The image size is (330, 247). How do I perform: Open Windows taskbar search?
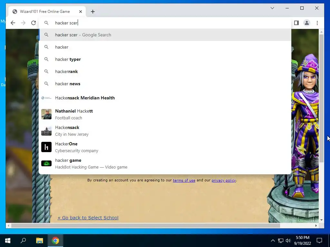(23, 241)
